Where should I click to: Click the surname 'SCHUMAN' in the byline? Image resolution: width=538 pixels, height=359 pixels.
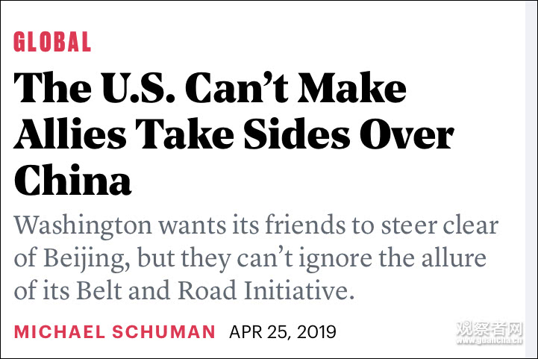[x=163, y=332]
